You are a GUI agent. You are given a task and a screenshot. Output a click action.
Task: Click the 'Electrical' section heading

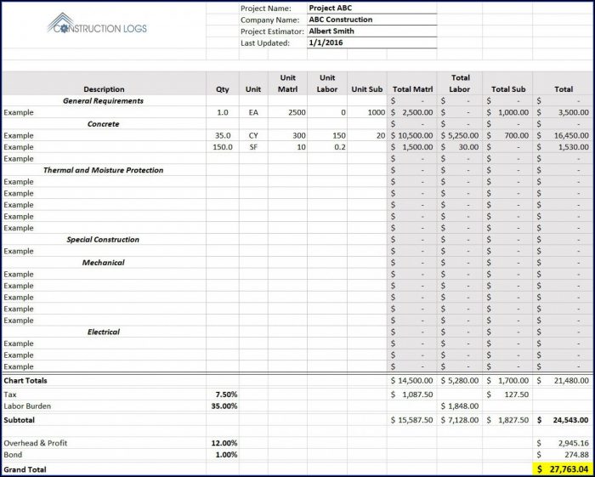(103, 332)
